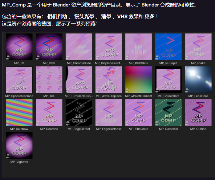Select the blue MP_RGBsplit thumbnail
Viewport: 215px width, 180px height.
pos(168,47)
